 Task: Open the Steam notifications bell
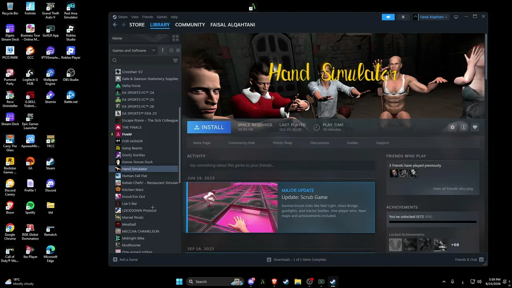coord(403,17)
